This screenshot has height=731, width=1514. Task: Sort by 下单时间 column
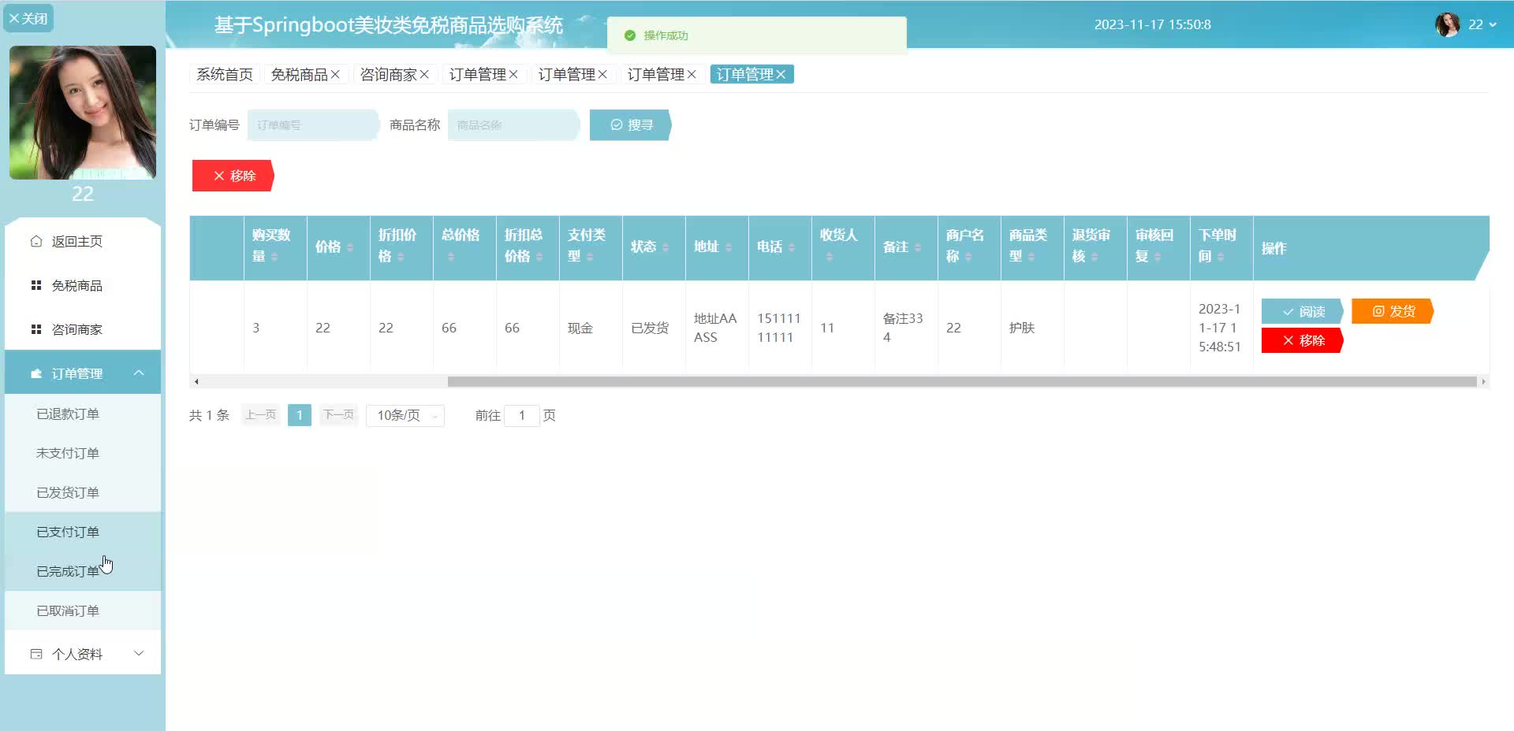point(1221,257)
